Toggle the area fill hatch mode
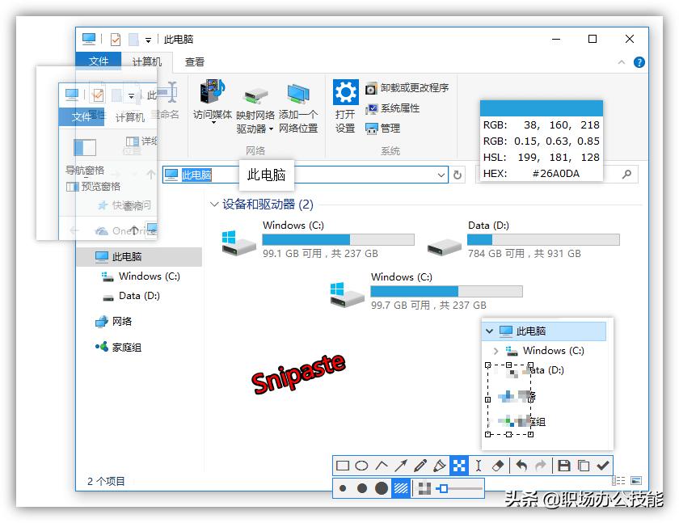Screen dimensions: 679x523 click(x=401, y=488)
